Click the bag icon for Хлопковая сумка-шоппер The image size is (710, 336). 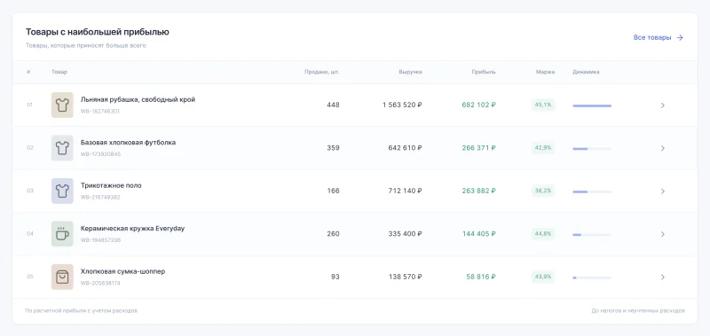coord(62,277)
